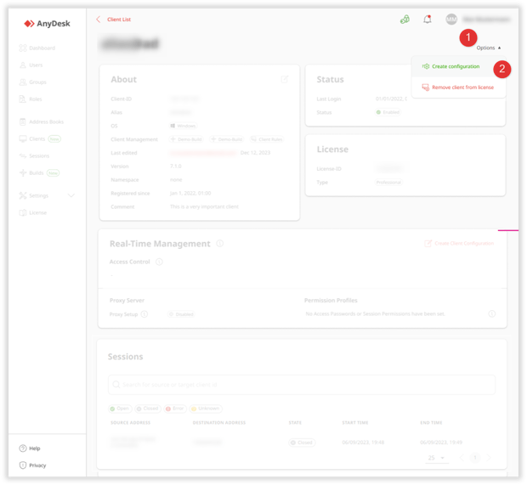Click the Help icon in sidebar
The image size is (527, 485).
(23, 448)
